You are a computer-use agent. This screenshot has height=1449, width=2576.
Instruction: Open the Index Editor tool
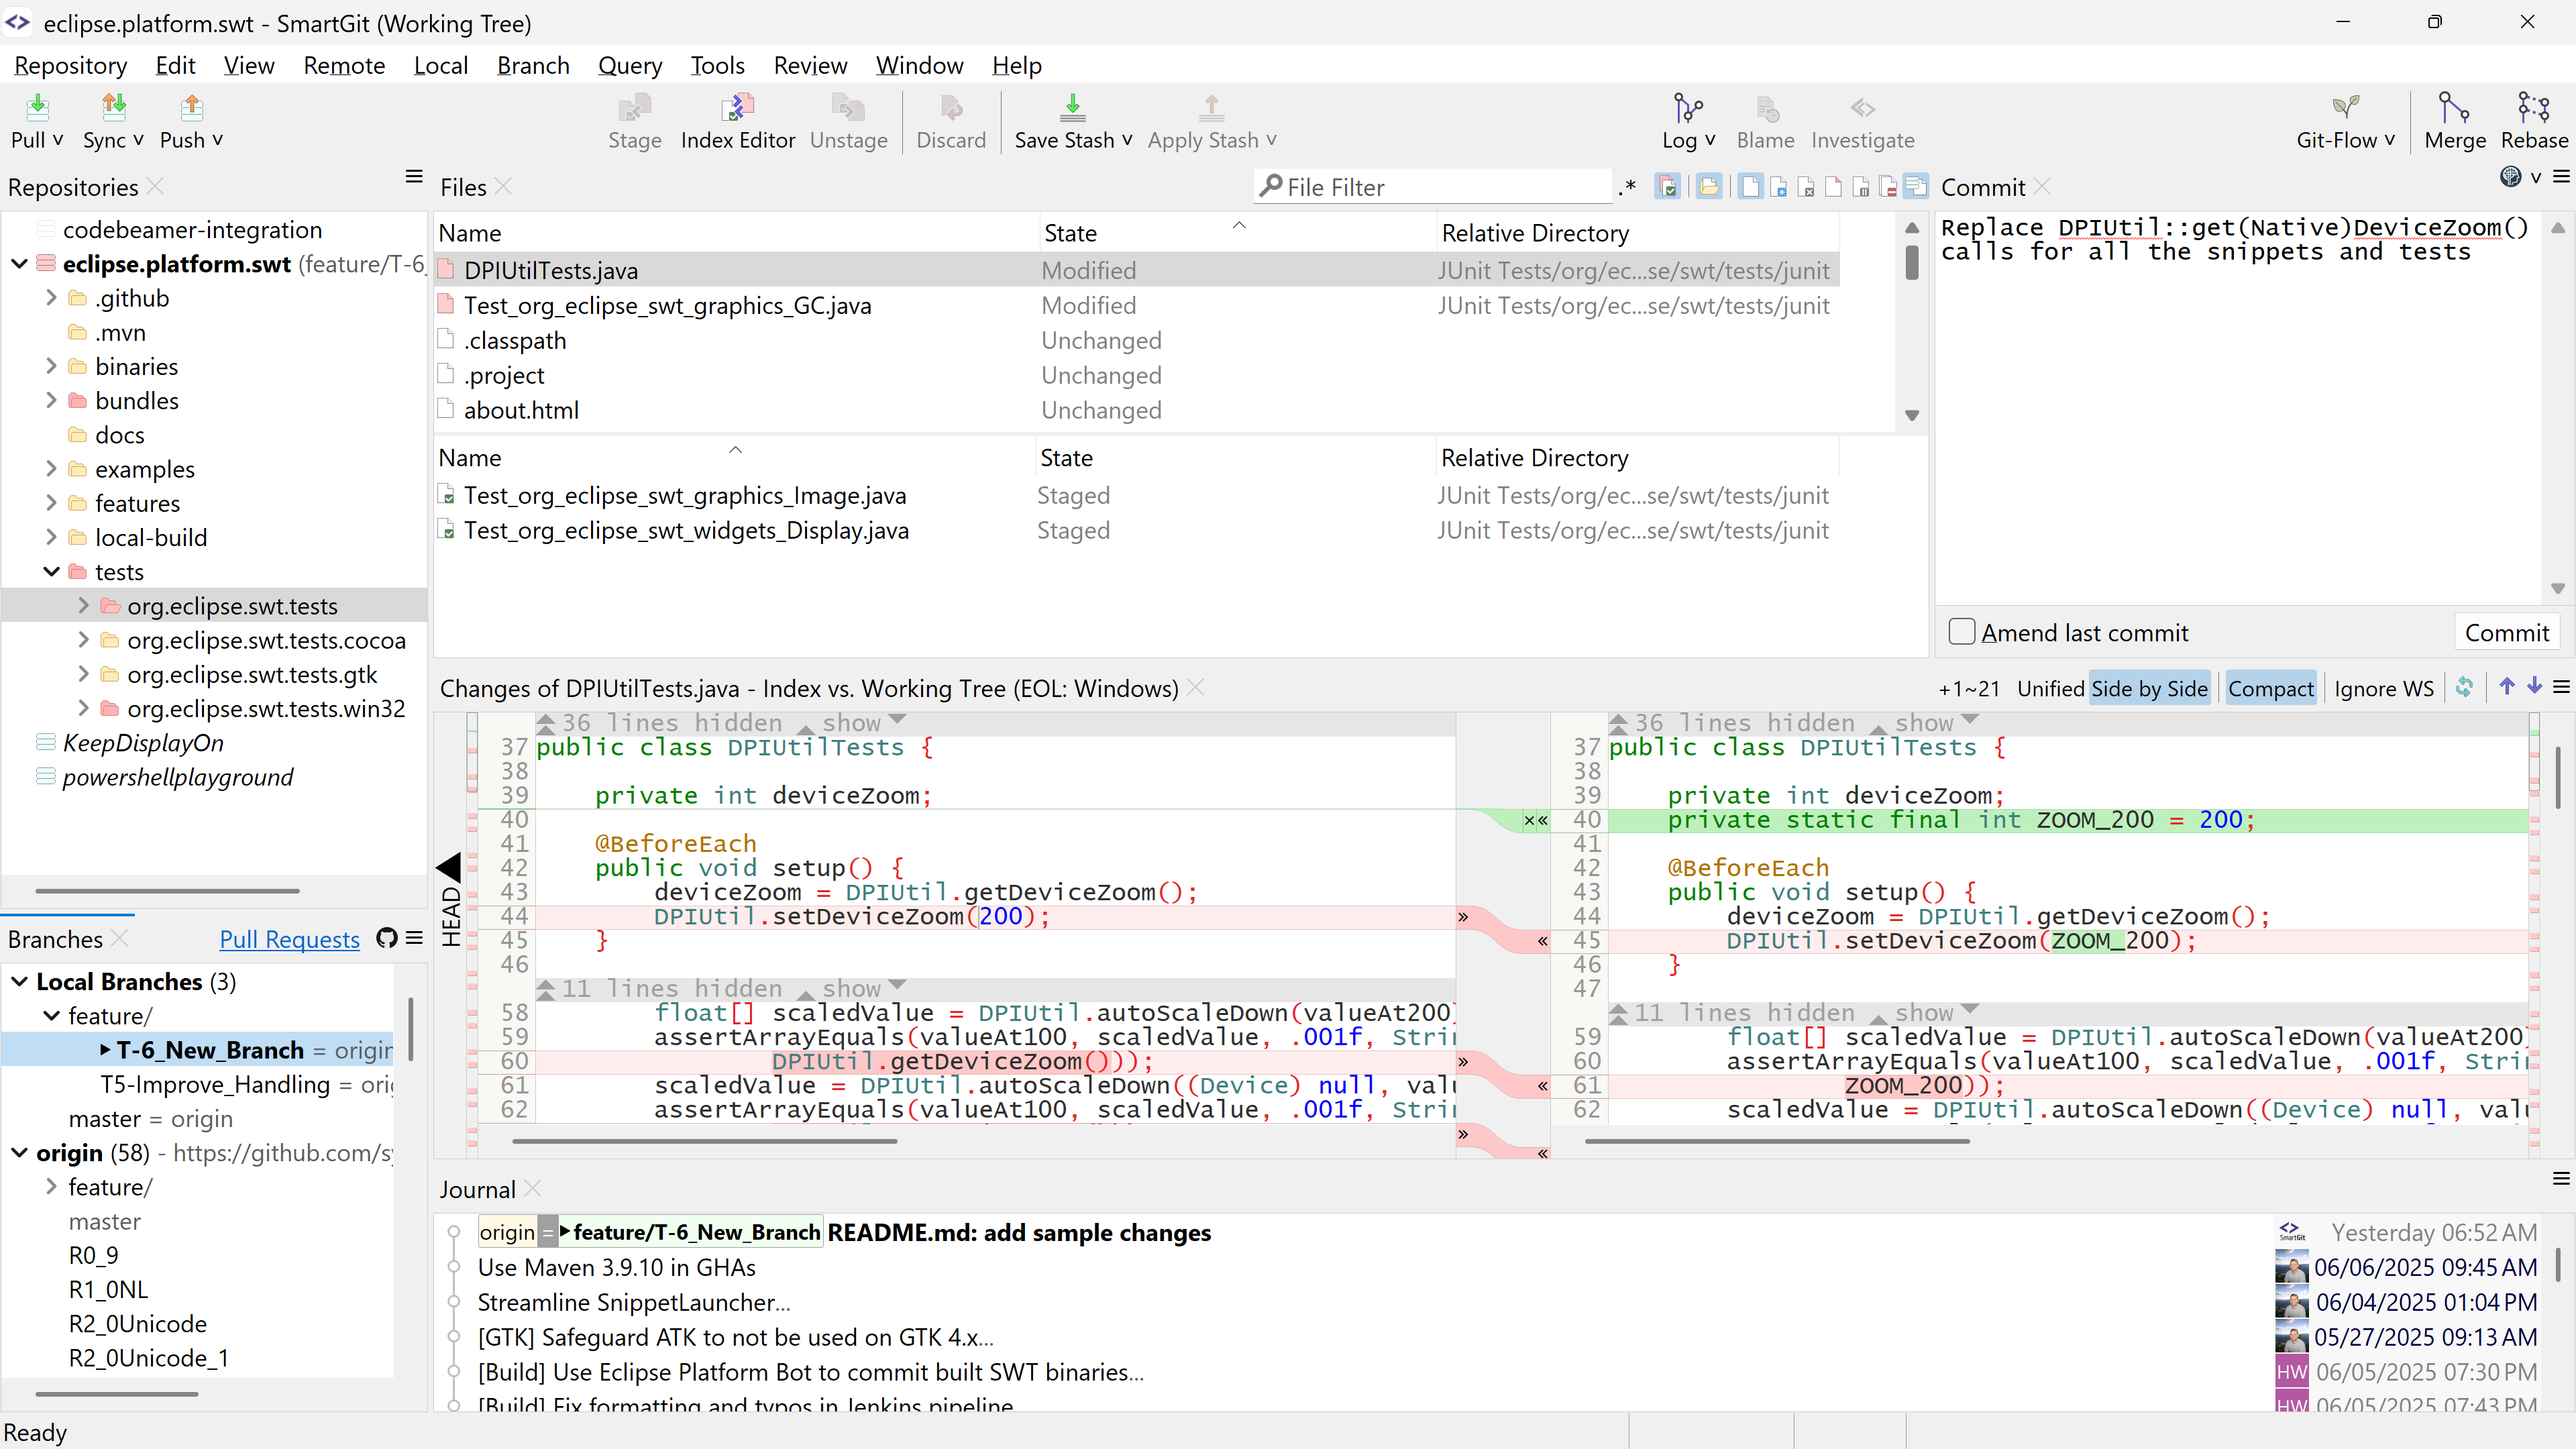[x=737, y=120]
